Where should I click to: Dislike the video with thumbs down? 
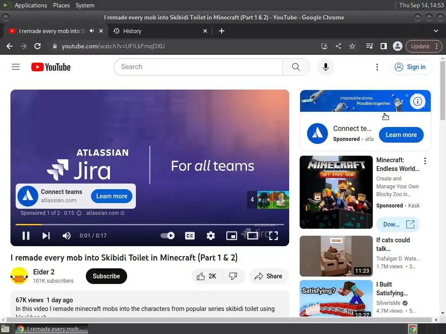[x=233, y=276]
